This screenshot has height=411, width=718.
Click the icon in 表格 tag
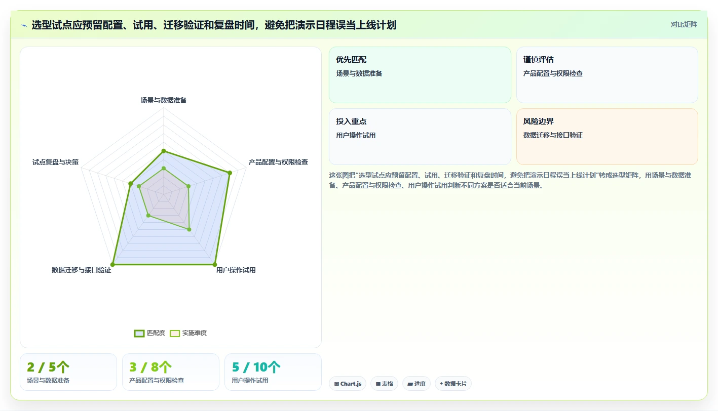[x=378, y=384]
